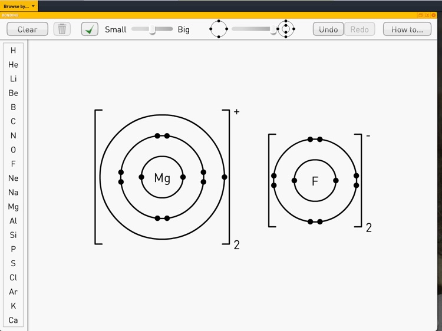442x331 pixels.
Task: Select element O from the list
Action: tap(13, 150)
